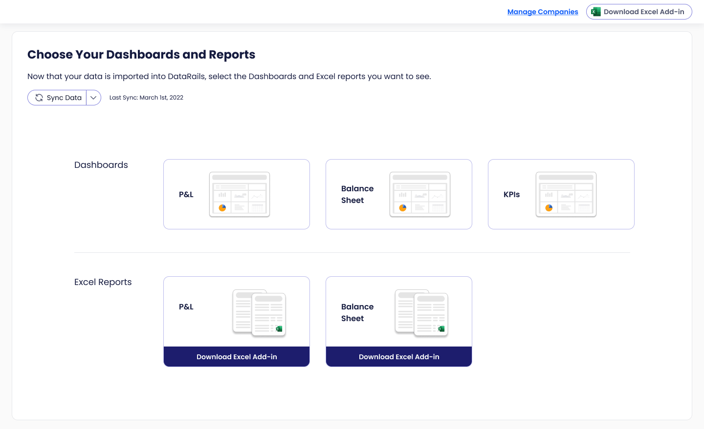
Task: Click the P&L Excel report document illustration
Action: 259,313
